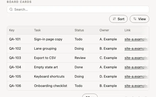
Task: Open the site-a.example link for QA-104
Action: click(x=136, y=67)
